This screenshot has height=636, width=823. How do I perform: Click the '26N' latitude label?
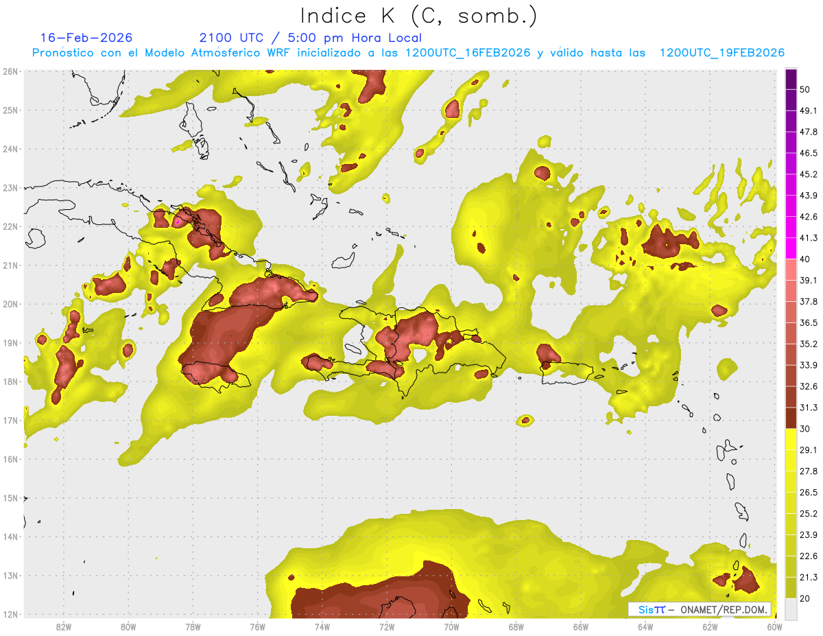coord(10,71)
